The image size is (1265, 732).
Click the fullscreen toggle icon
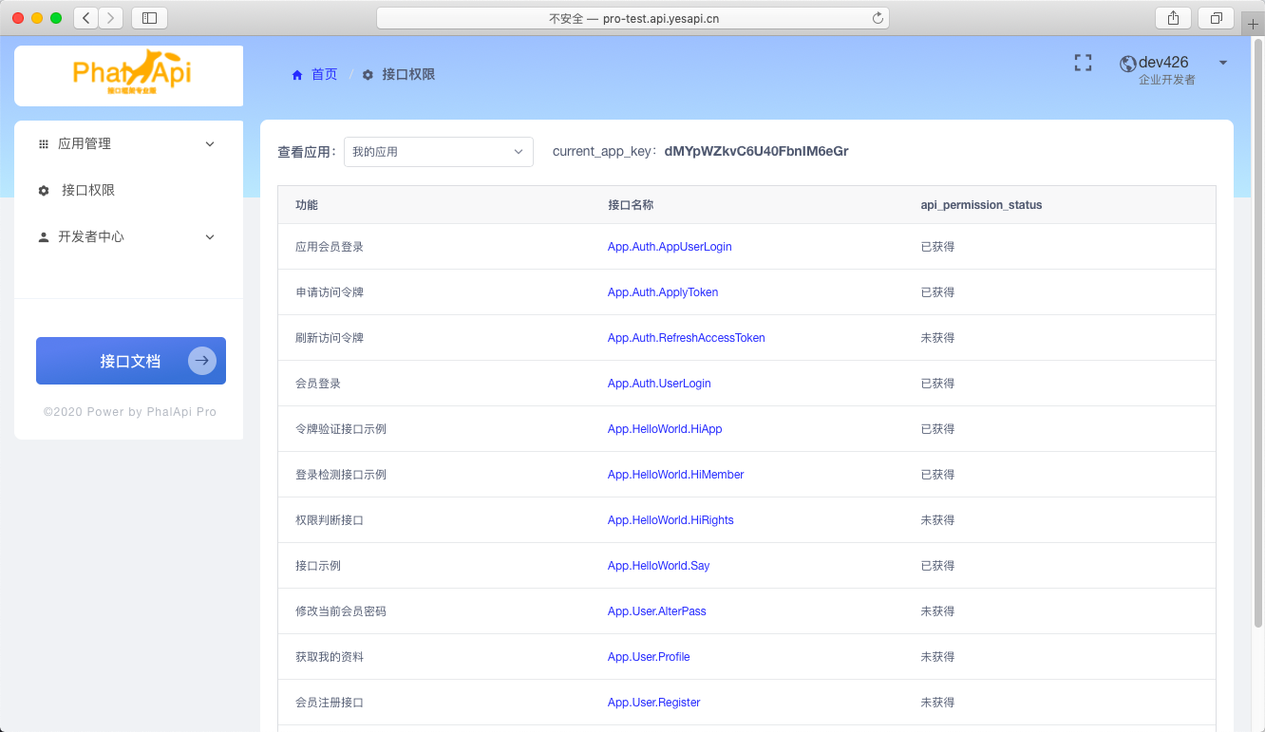1083,63
